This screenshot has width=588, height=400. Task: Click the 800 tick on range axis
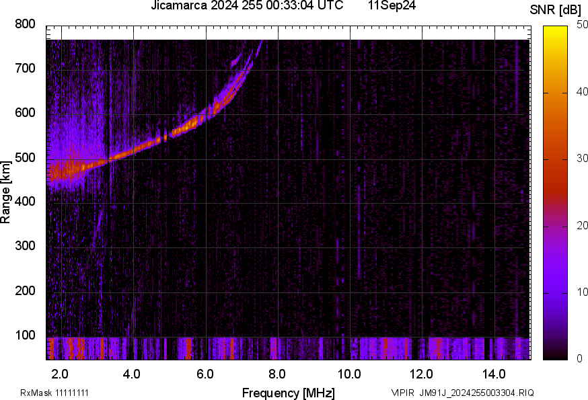24,24
